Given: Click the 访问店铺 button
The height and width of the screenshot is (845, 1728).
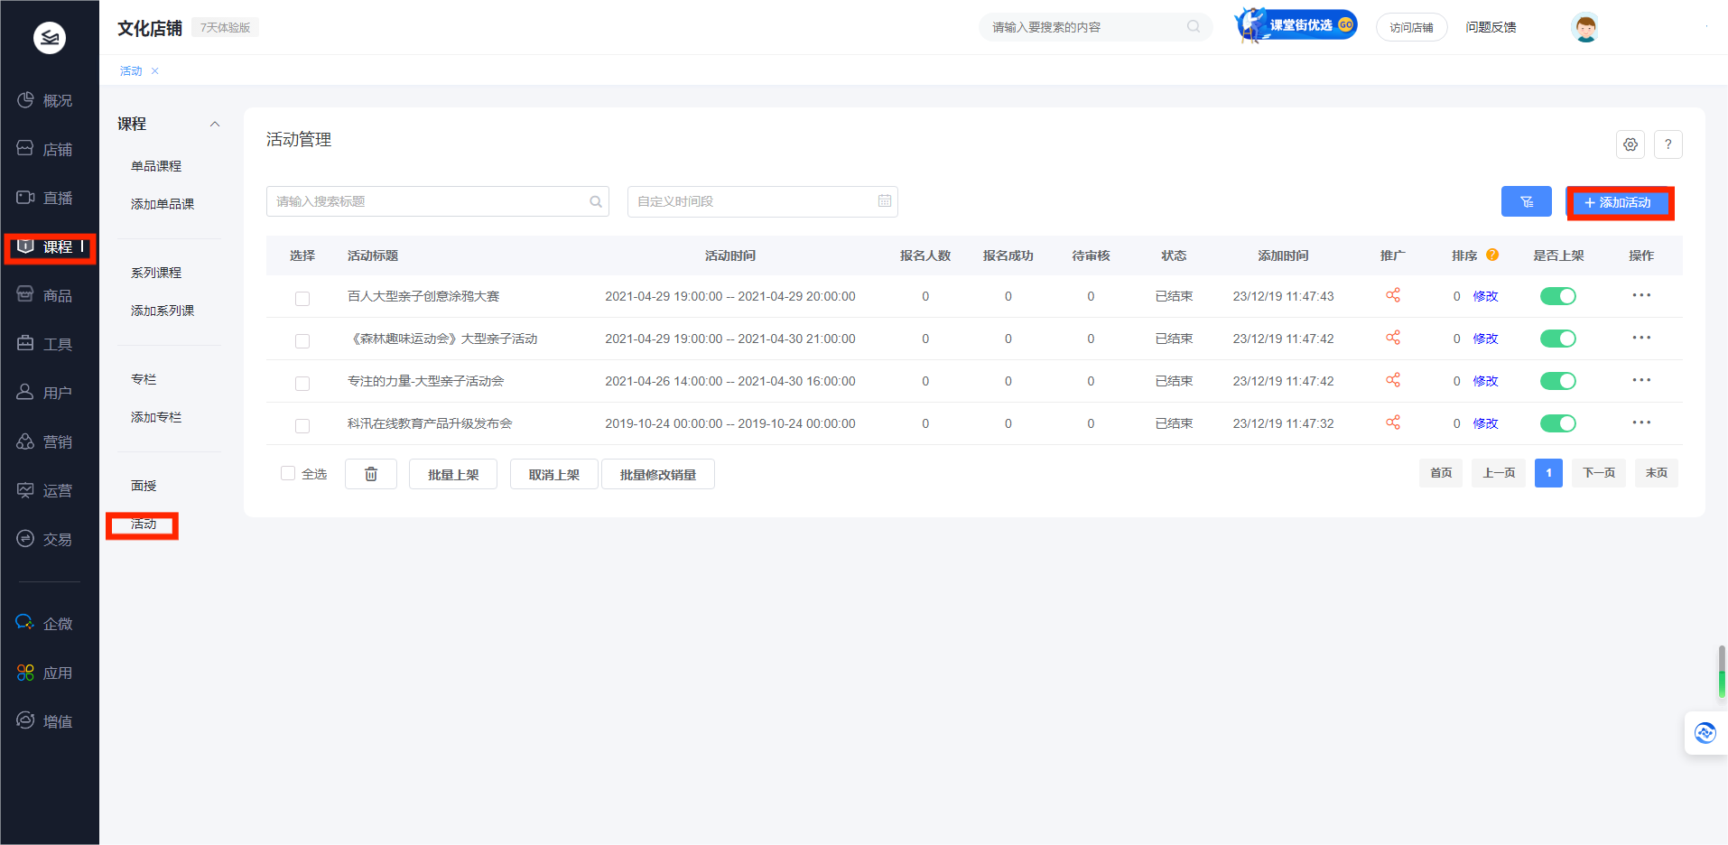Looking at the screenshot, I should tap(1411, 27).
